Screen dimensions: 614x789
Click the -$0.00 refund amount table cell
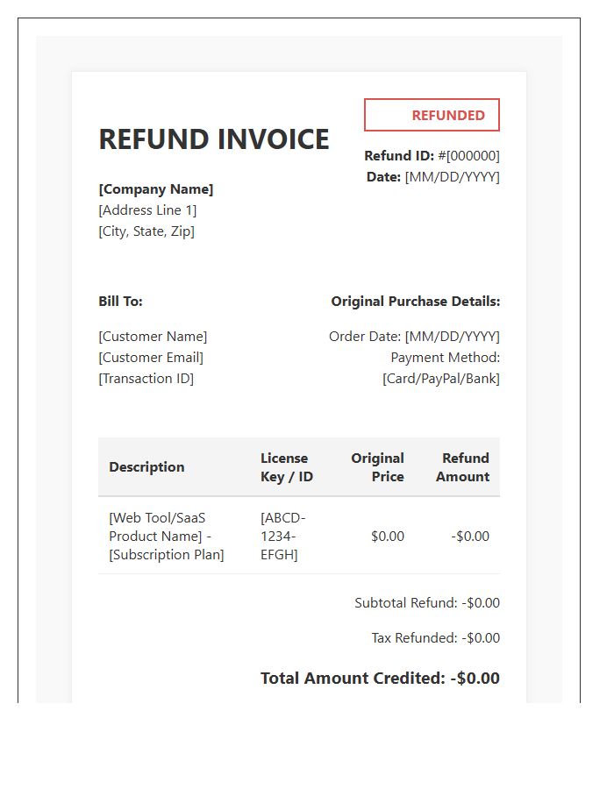(470, 537)
